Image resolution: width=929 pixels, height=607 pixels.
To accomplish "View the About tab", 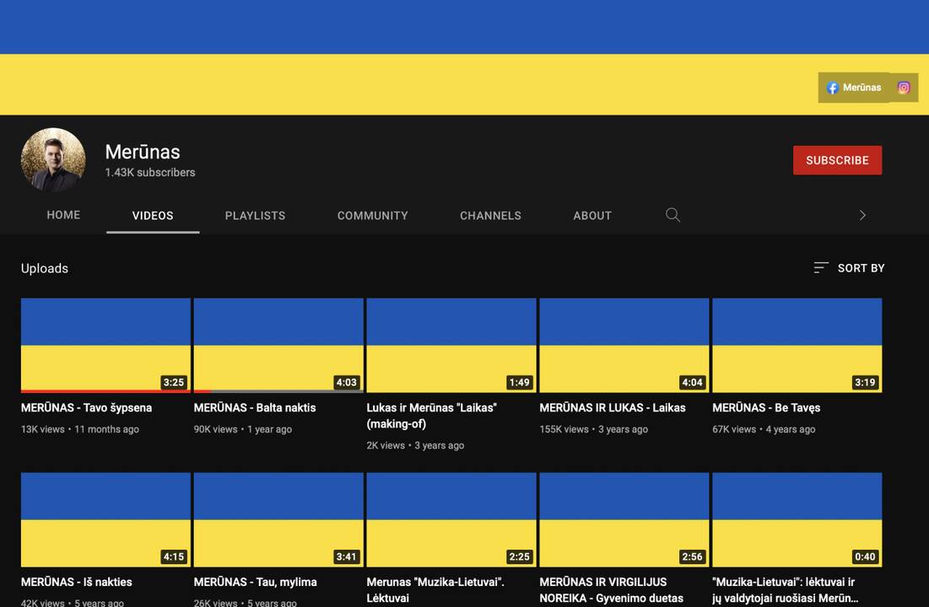I will pyautogui.click(x=591, y=216).
